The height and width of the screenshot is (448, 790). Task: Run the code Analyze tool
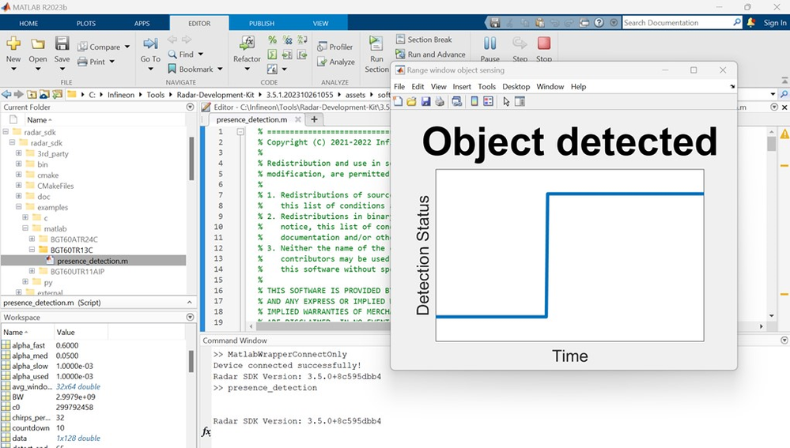pyautogui.click(x=336, y=62)
